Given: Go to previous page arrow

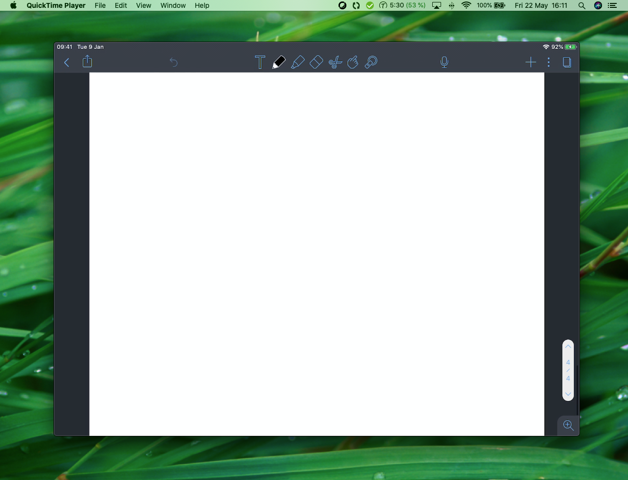Looking at the screenshot, I should click(x=568, y=347).
